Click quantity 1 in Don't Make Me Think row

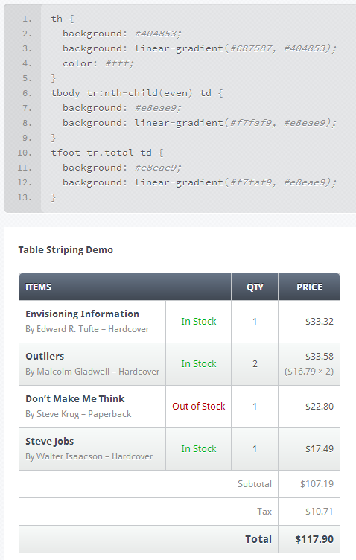pos(255,407)
